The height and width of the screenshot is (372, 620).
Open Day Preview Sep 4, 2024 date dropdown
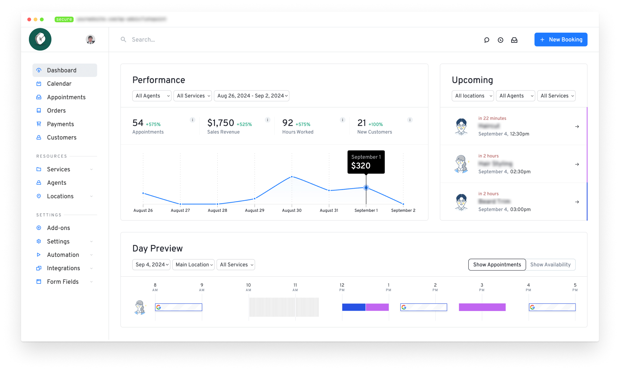click(151, 265)
